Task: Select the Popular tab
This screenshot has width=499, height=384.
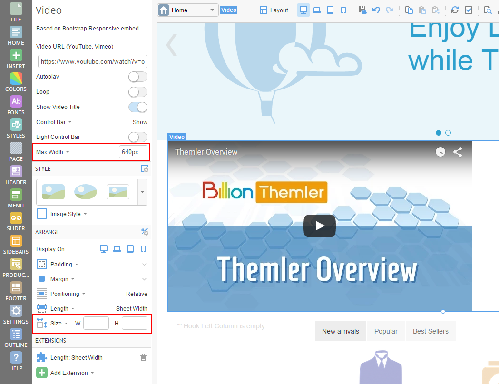Action: (386, 331)
